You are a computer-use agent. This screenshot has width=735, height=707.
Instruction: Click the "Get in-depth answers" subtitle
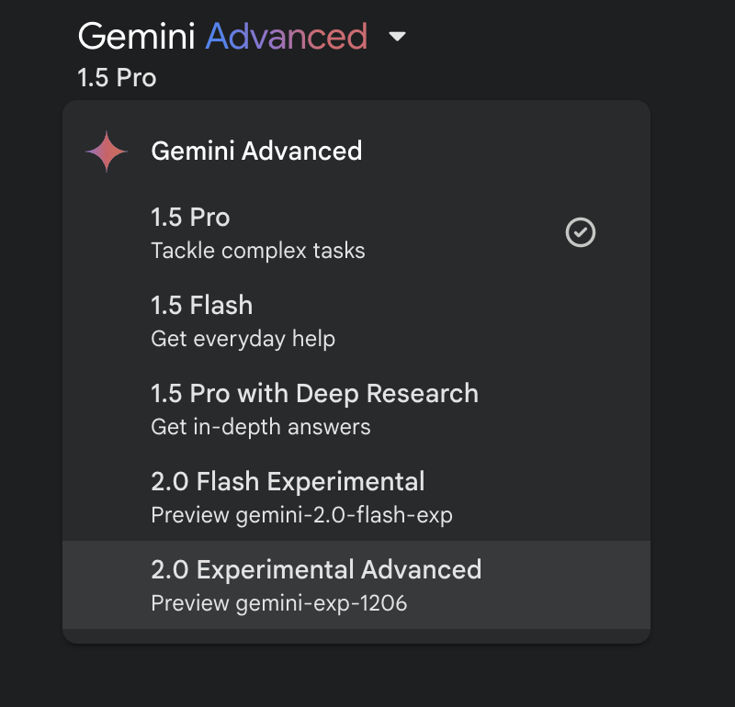(x=260, y=427)
